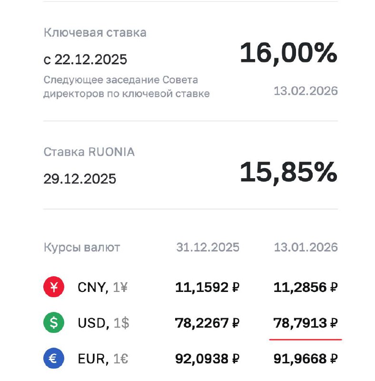
Task: Open the Ключевая ставка heading
Action: [95, 33]
